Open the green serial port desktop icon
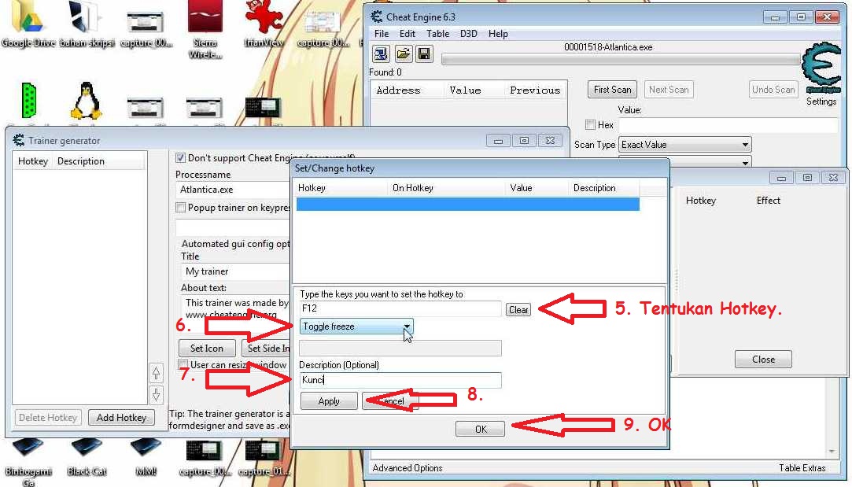This screenshot has width=852, height=487. click(x=29, y=101)
